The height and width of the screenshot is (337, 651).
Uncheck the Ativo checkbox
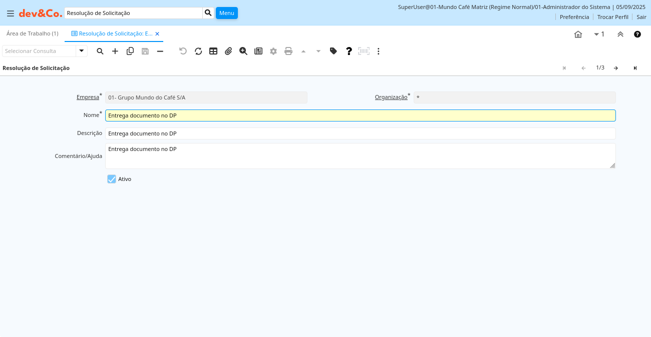[112, 179]
